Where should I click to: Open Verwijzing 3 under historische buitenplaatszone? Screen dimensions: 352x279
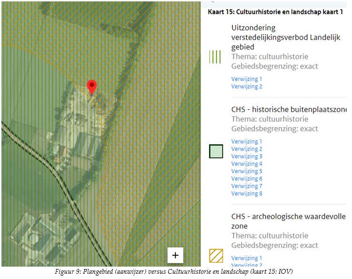pos(247,156)
